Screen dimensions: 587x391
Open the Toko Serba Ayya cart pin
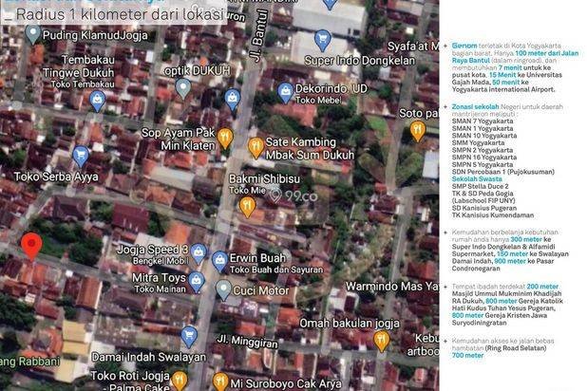[81, 157]
